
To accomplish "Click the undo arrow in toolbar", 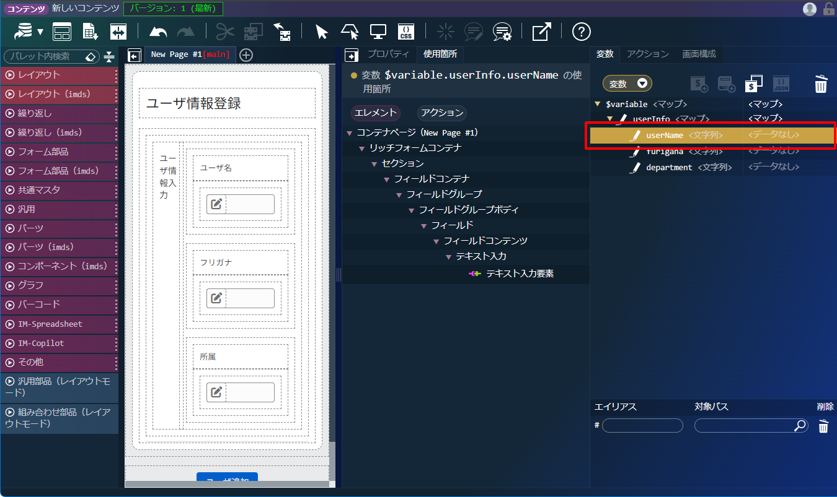I will (159, 32).
